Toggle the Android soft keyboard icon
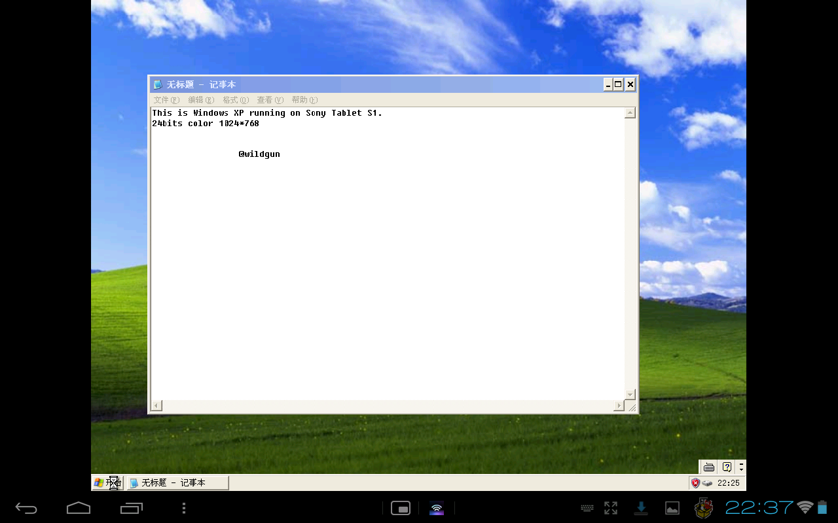 587,508
